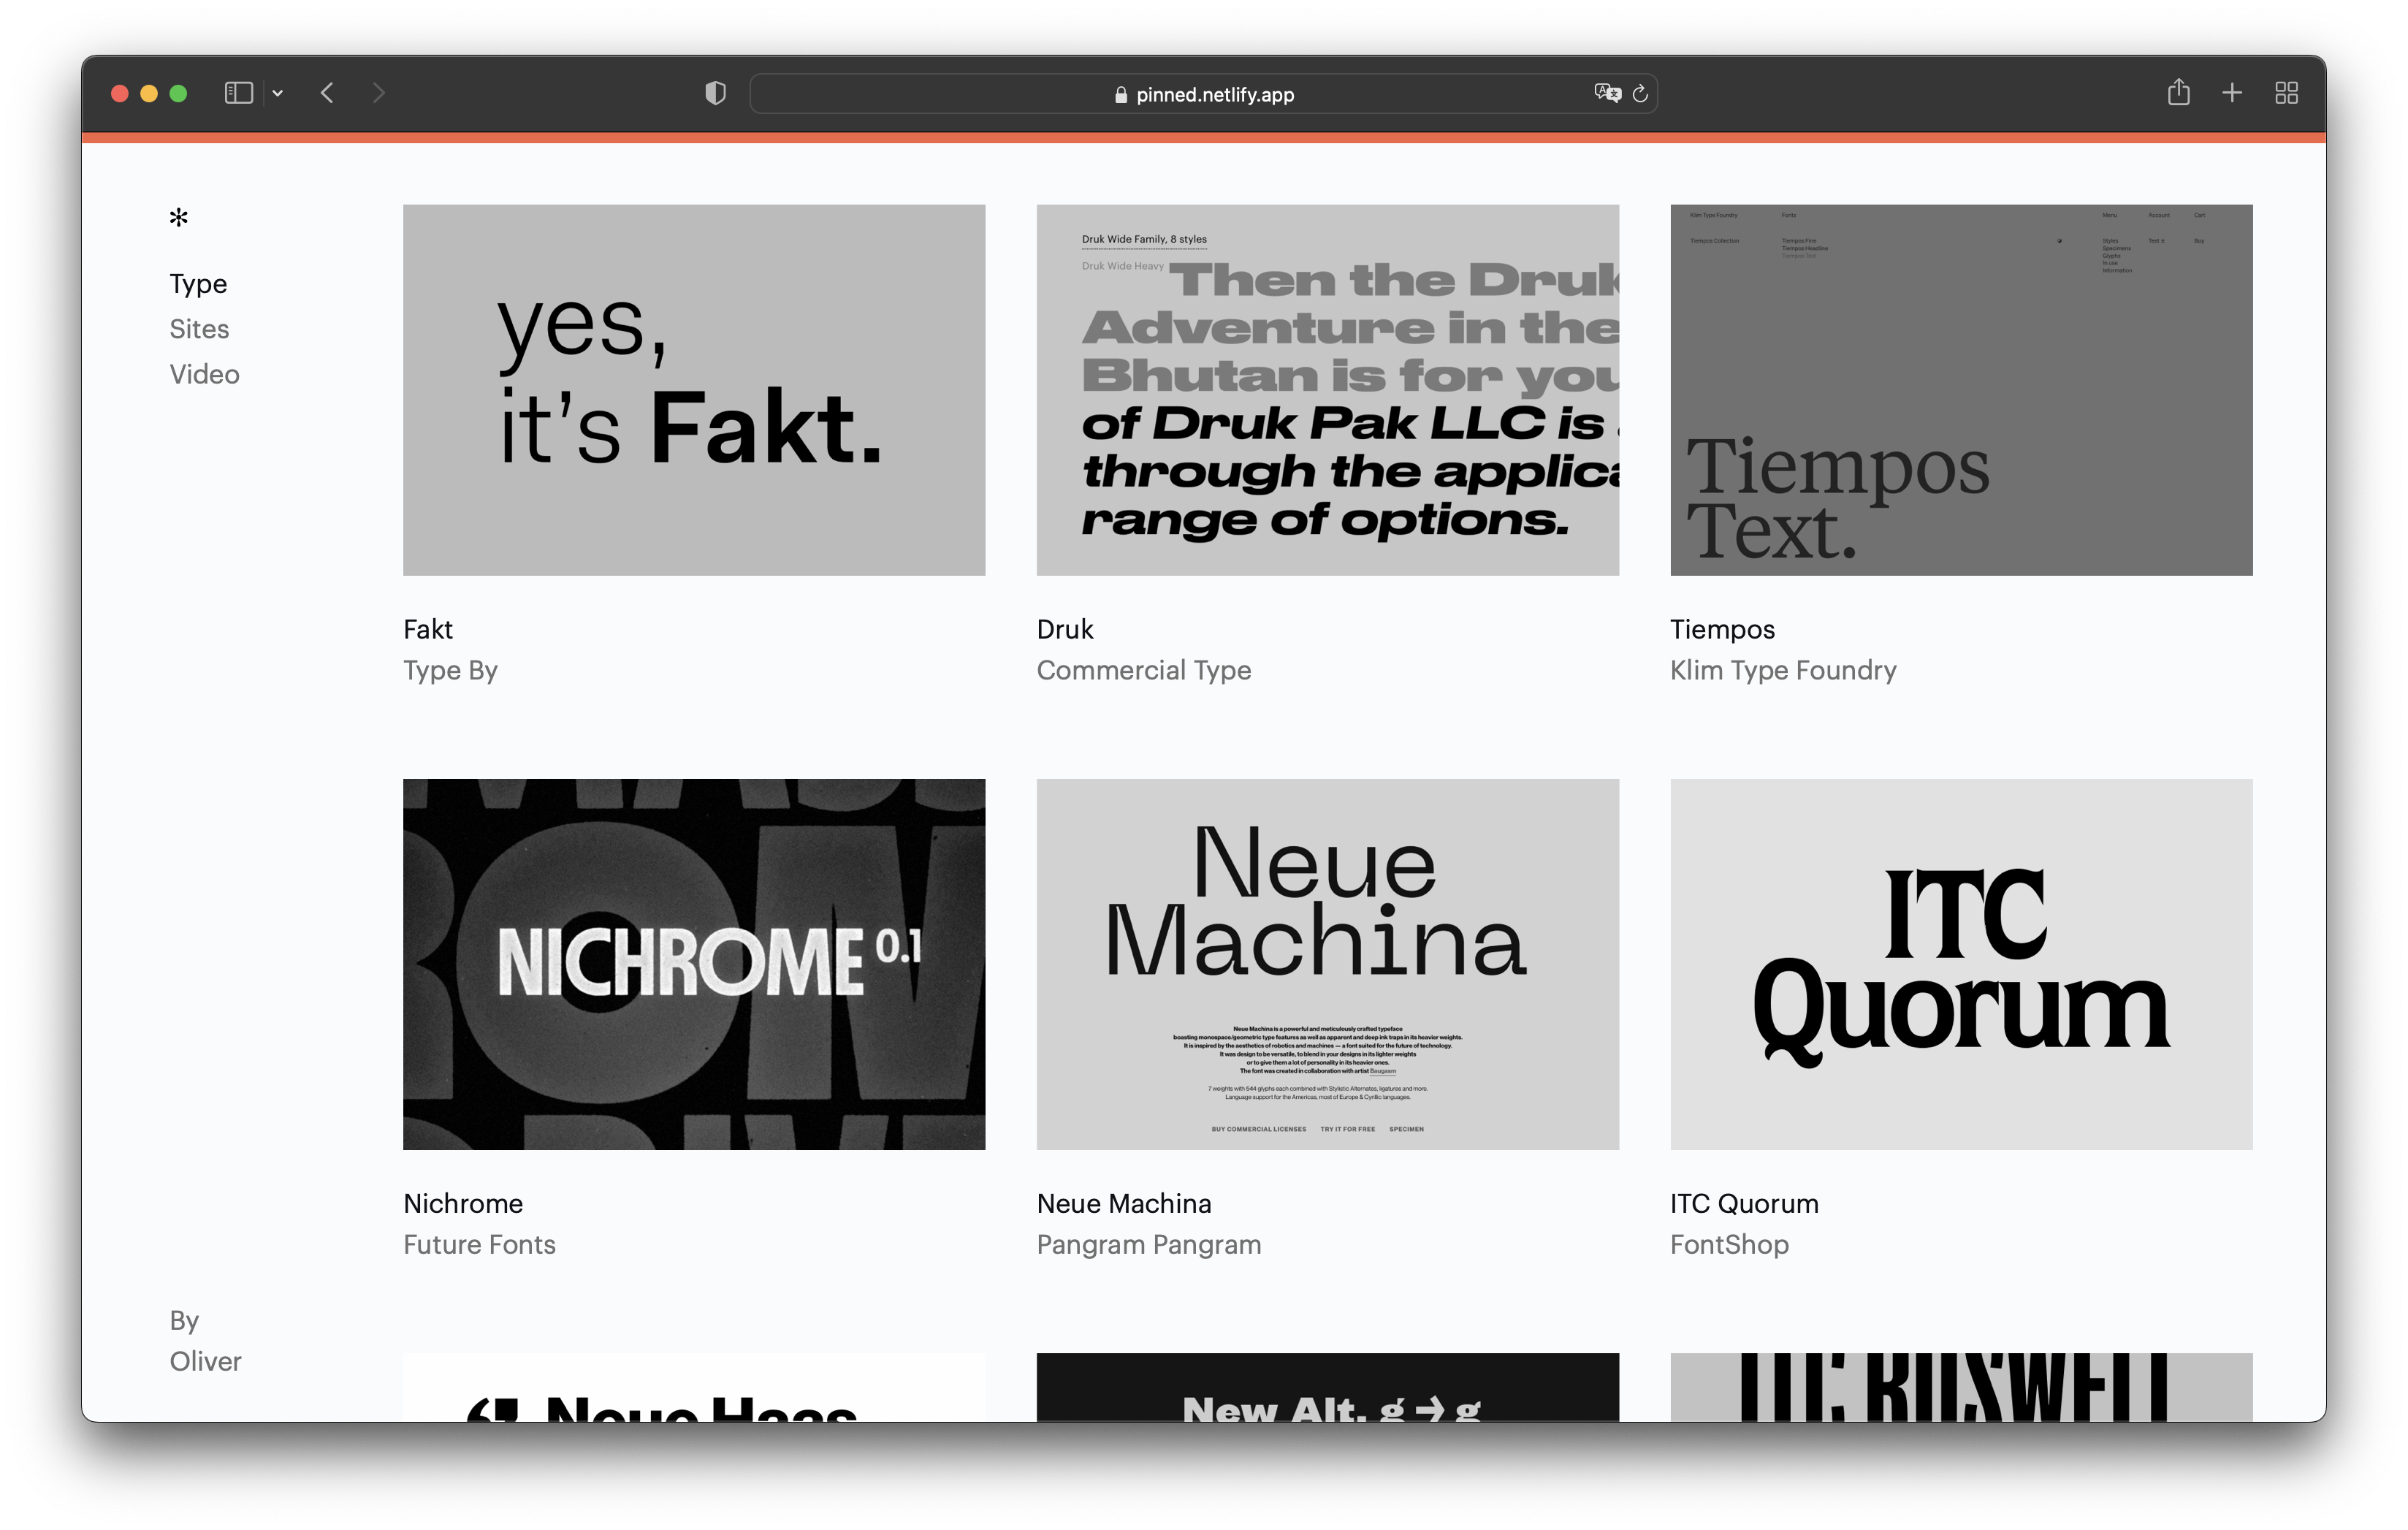Select the Type category
The image size is (2408, 1530).
pos(198,284)
